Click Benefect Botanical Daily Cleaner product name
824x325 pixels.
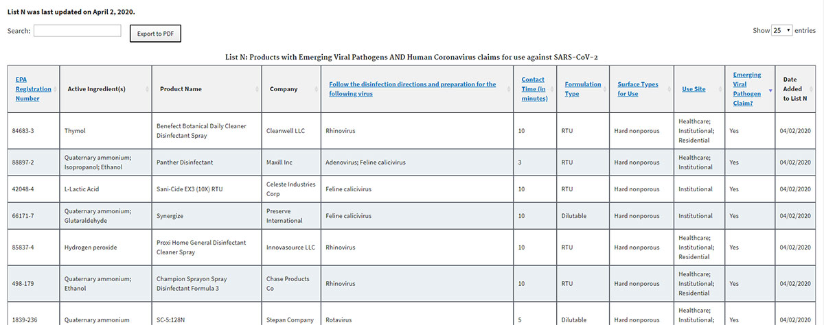[202, 131]
